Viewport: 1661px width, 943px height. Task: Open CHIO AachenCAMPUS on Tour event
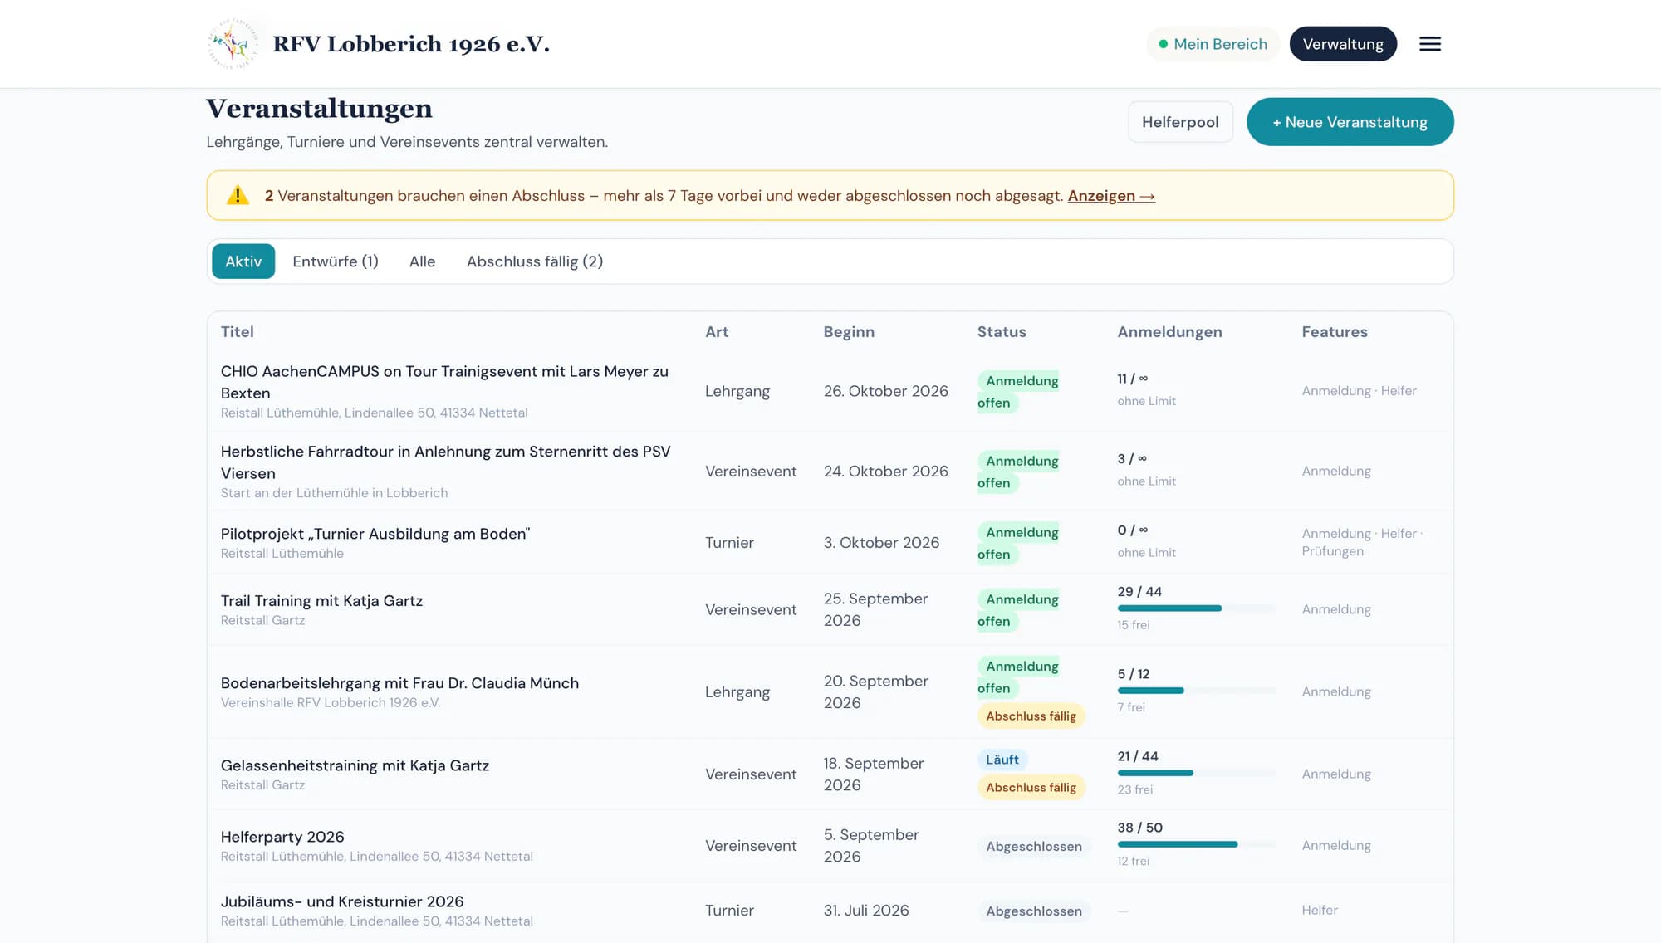point(444,382)
